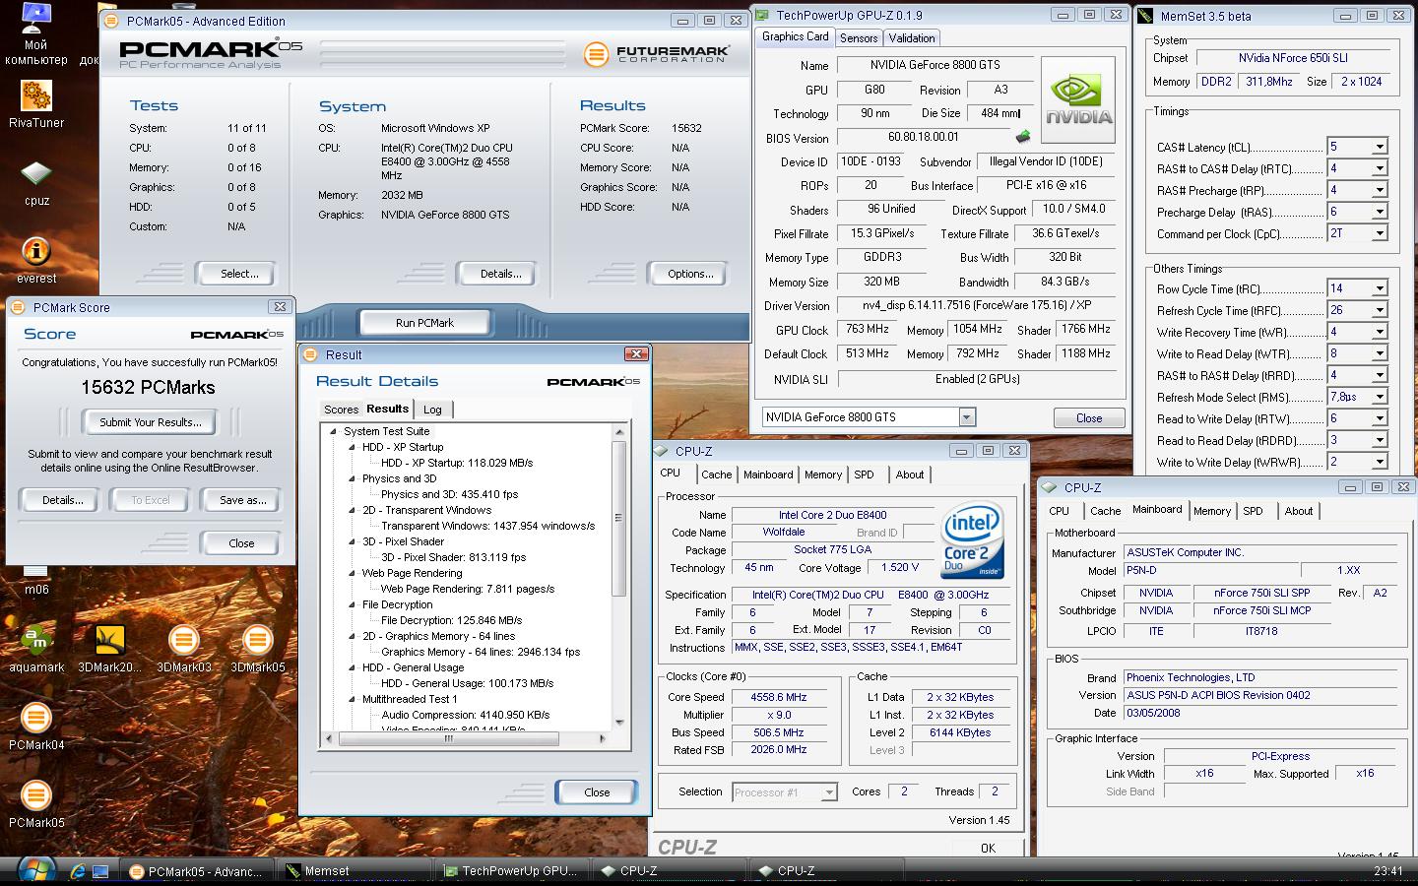Click OK in the left CPU-Z window
This screenshot has height=886, width=1418.
[x=988, y=848]
